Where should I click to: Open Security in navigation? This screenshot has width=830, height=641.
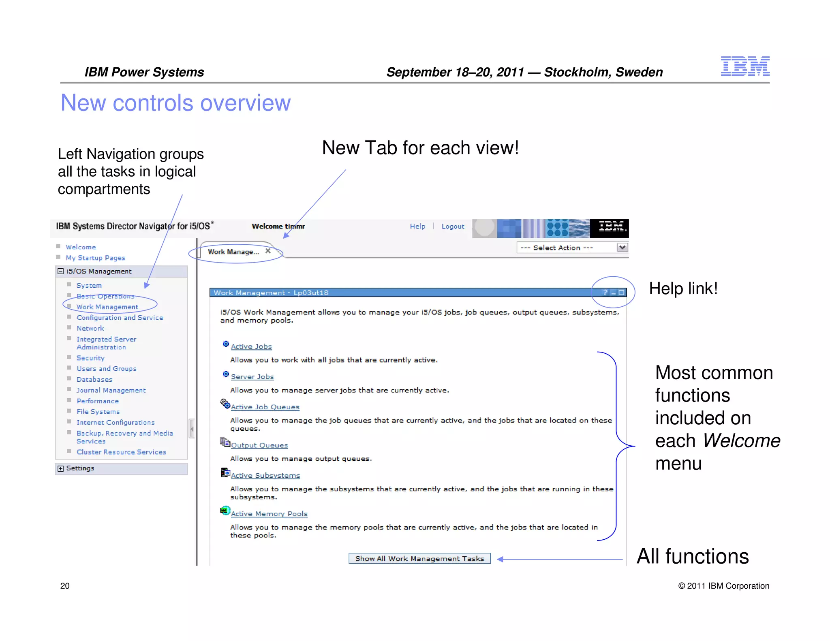tap(90, 358)
